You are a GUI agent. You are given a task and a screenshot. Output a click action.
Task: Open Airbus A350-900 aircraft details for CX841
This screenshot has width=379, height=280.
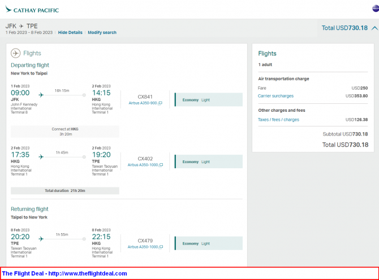(143, 103)
